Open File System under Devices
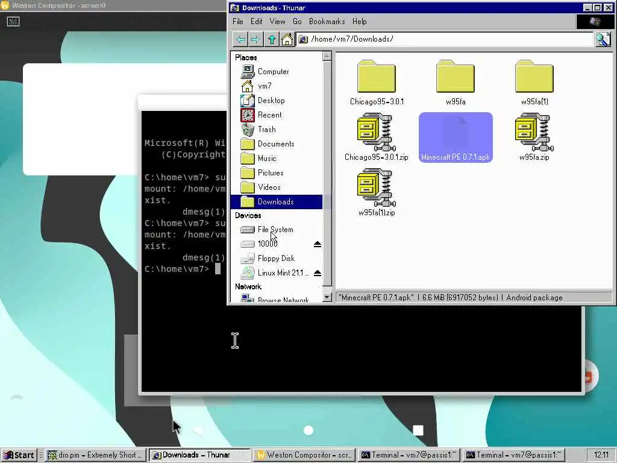The height and width of the screenshot is (463, 617). point(276,229)
